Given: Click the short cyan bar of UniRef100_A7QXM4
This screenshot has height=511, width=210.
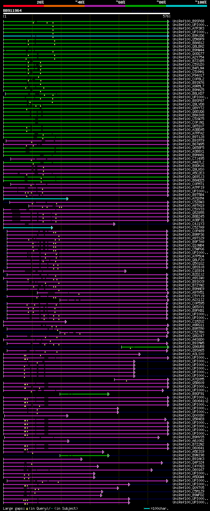Looking at the screenshot, I should point(35,198).
